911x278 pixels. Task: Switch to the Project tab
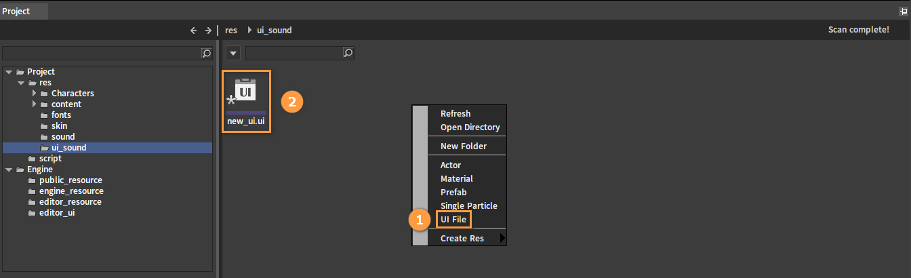pyautogui.click(x=16, y=11)
